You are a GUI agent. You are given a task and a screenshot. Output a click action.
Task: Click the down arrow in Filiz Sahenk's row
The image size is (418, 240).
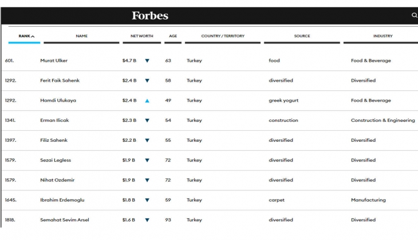(x=147, y=140)
